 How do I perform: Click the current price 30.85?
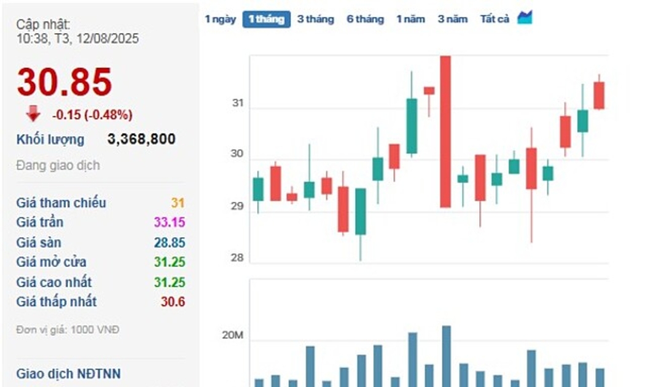click(64, 82)
